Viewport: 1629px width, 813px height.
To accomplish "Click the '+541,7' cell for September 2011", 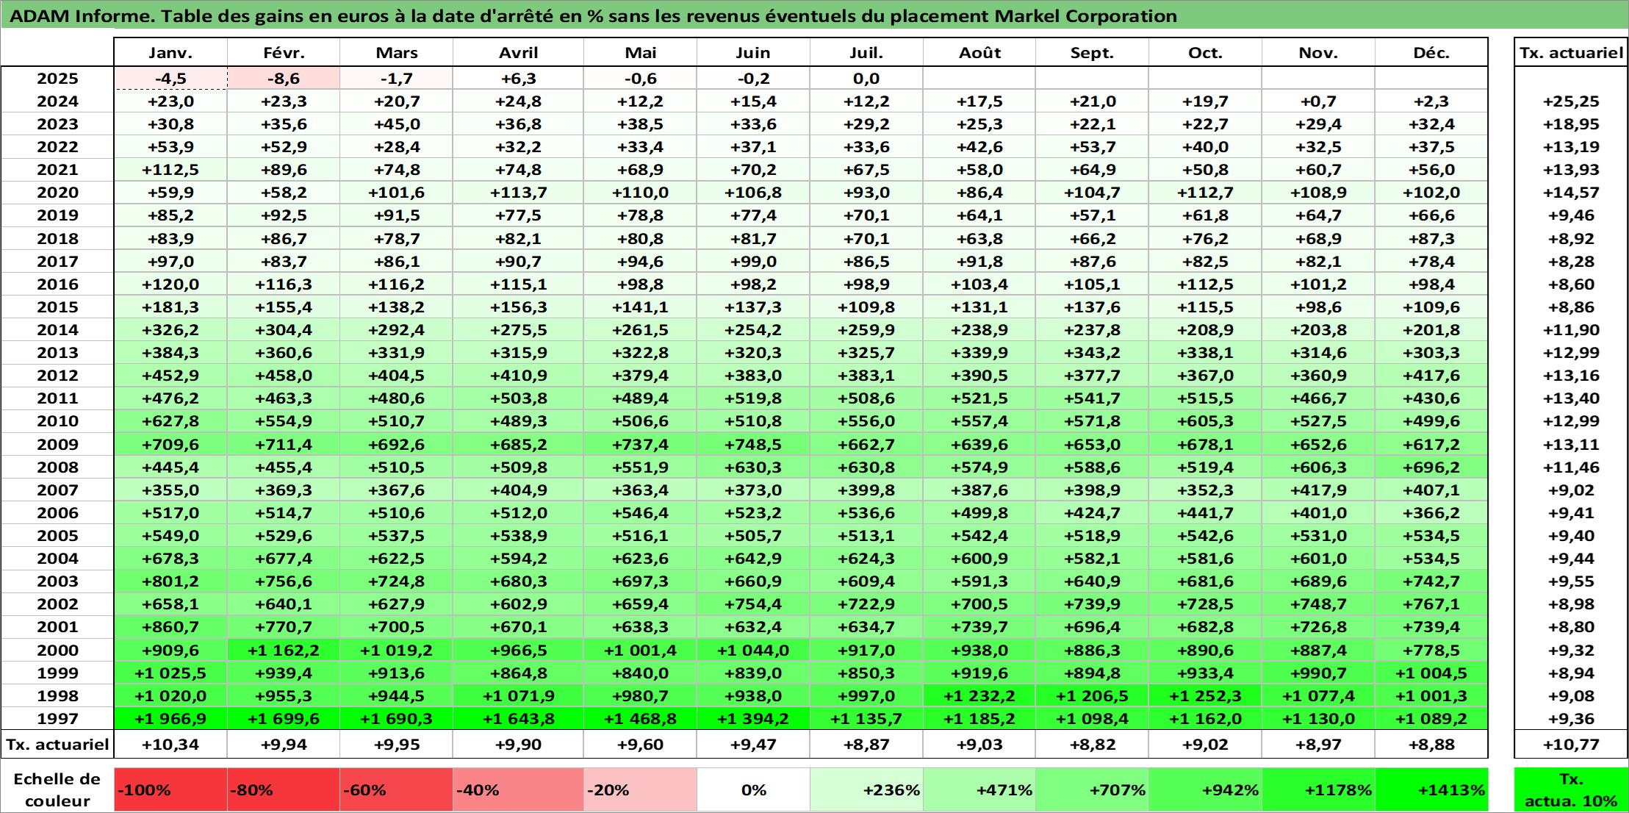I will tap(1092, 398).
